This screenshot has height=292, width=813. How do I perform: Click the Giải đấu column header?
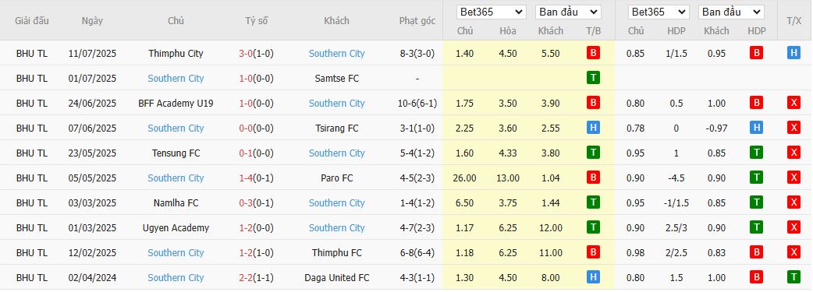(32, 21)
